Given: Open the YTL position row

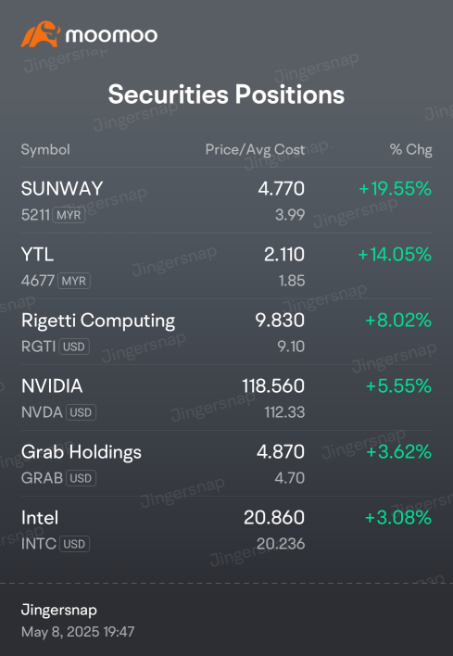Looking at the screenshot, I should (226, 266).
